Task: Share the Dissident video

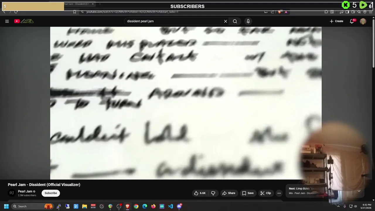Action: click(x=229, y=193)
